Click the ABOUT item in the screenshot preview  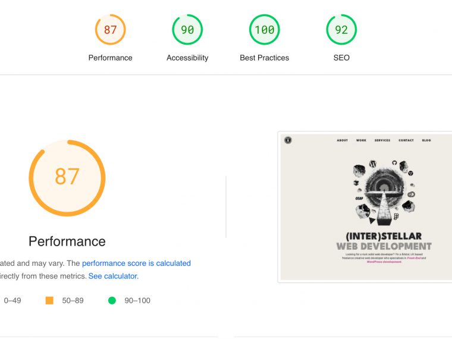click(x=343, y=140)
